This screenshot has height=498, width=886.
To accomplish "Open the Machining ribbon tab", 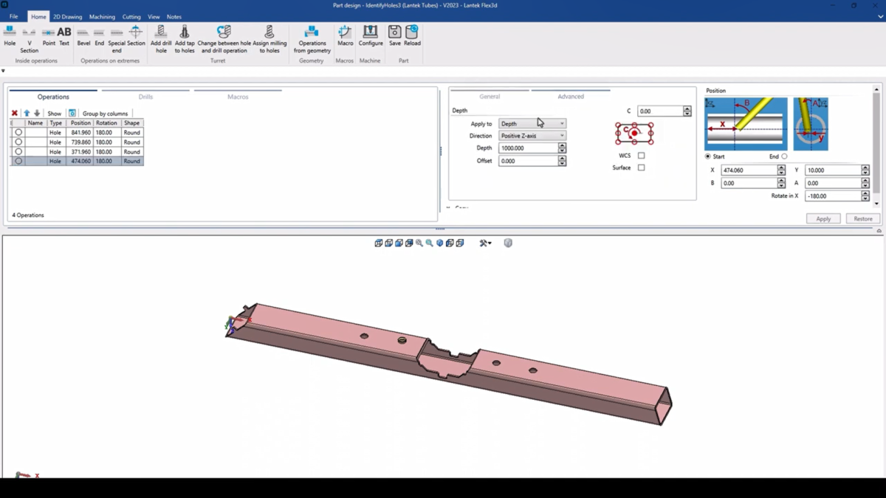I will (x=102, y=16).
